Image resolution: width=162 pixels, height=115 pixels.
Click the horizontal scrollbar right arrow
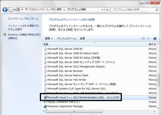[154, 111]
